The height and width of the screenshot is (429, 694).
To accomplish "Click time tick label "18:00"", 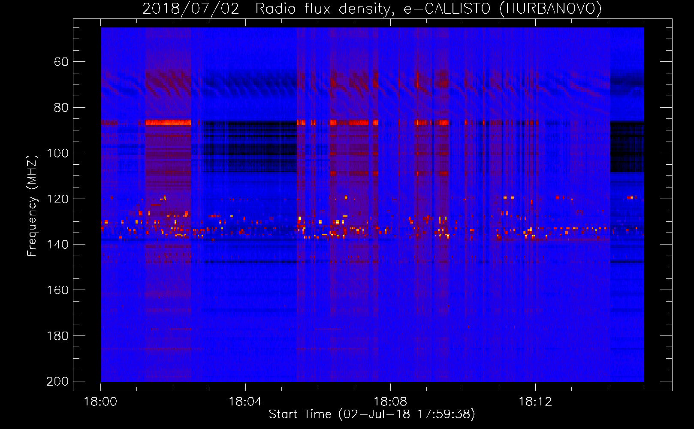I will [x=100, y=402].
